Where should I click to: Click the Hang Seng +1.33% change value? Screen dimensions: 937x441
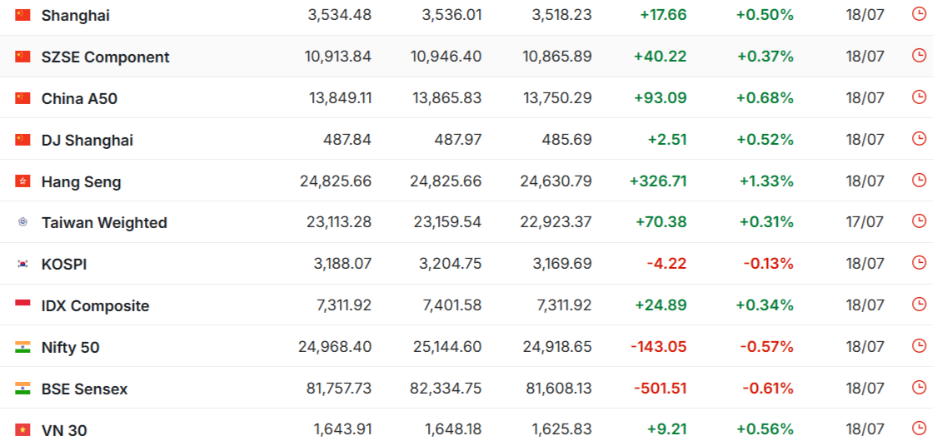(767, 181)
